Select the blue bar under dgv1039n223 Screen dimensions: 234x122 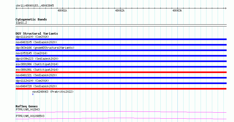[121, 61]
